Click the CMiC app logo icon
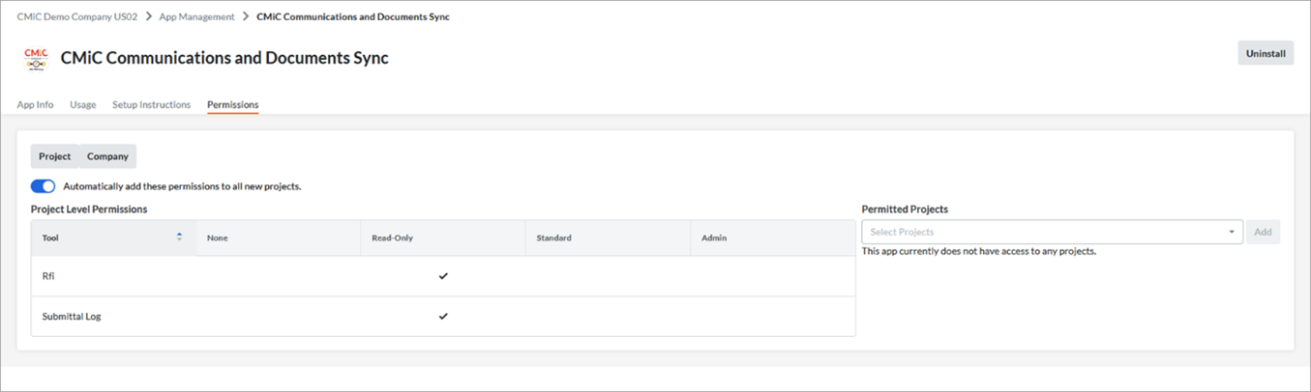Viewport: 1311px width, 392px height. click(x=36, y=59)
